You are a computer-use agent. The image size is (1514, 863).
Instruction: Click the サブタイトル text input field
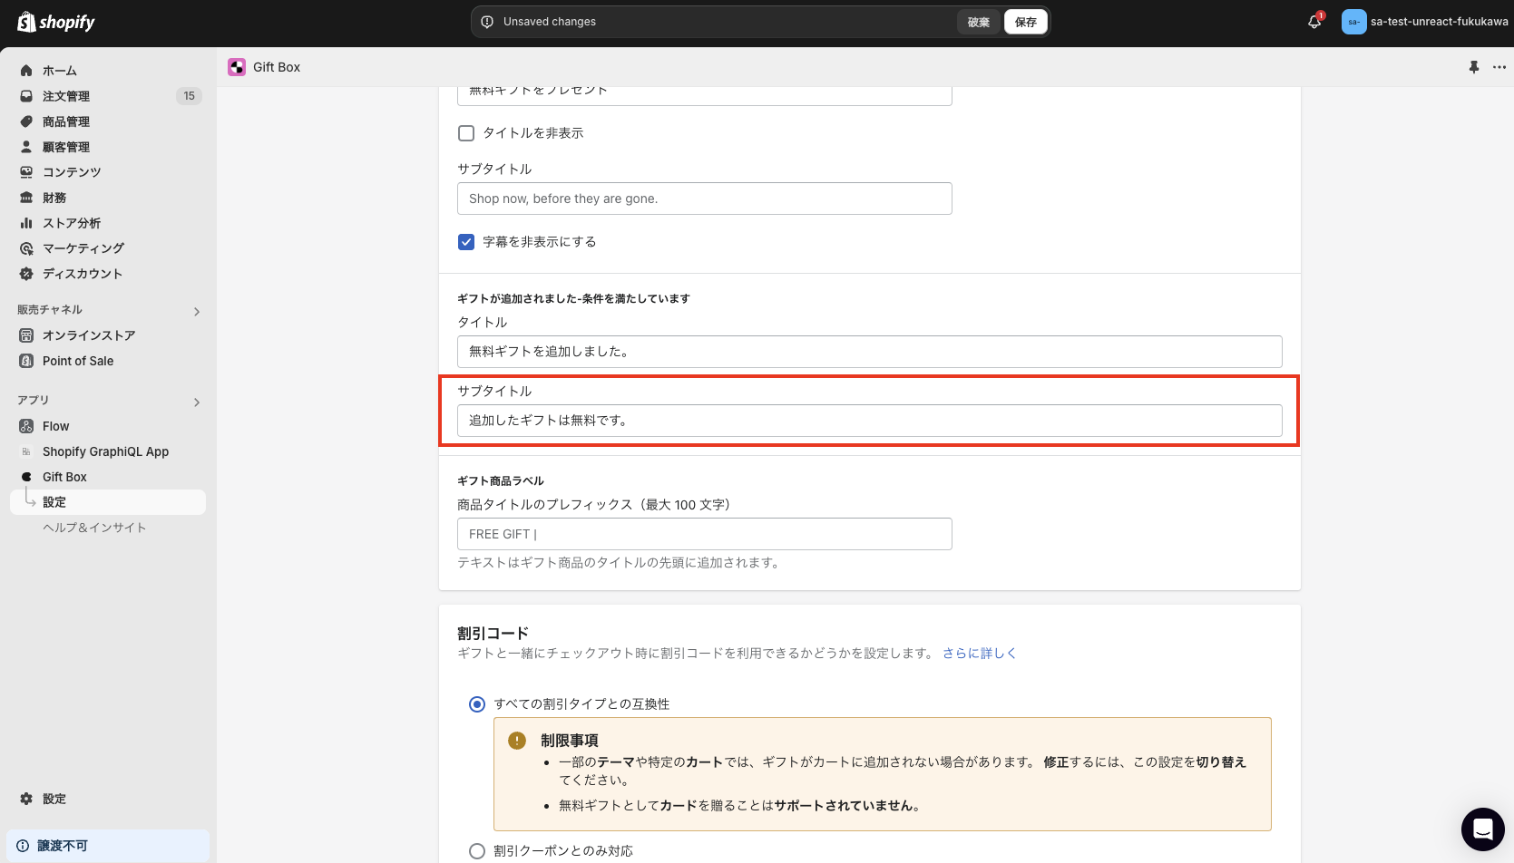click(x=869, y=420)
